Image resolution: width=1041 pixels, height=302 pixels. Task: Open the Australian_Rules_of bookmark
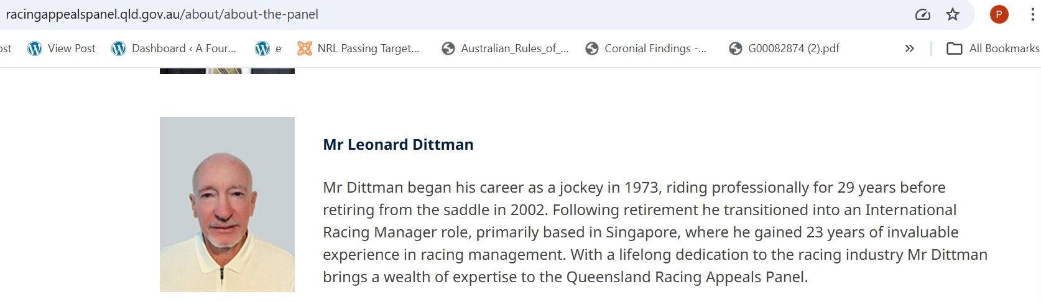(x=505, y=48)
